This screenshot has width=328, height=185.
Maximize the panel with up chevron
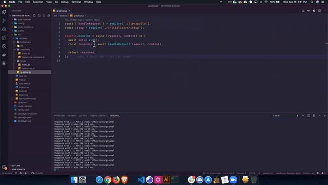point(319,116)
